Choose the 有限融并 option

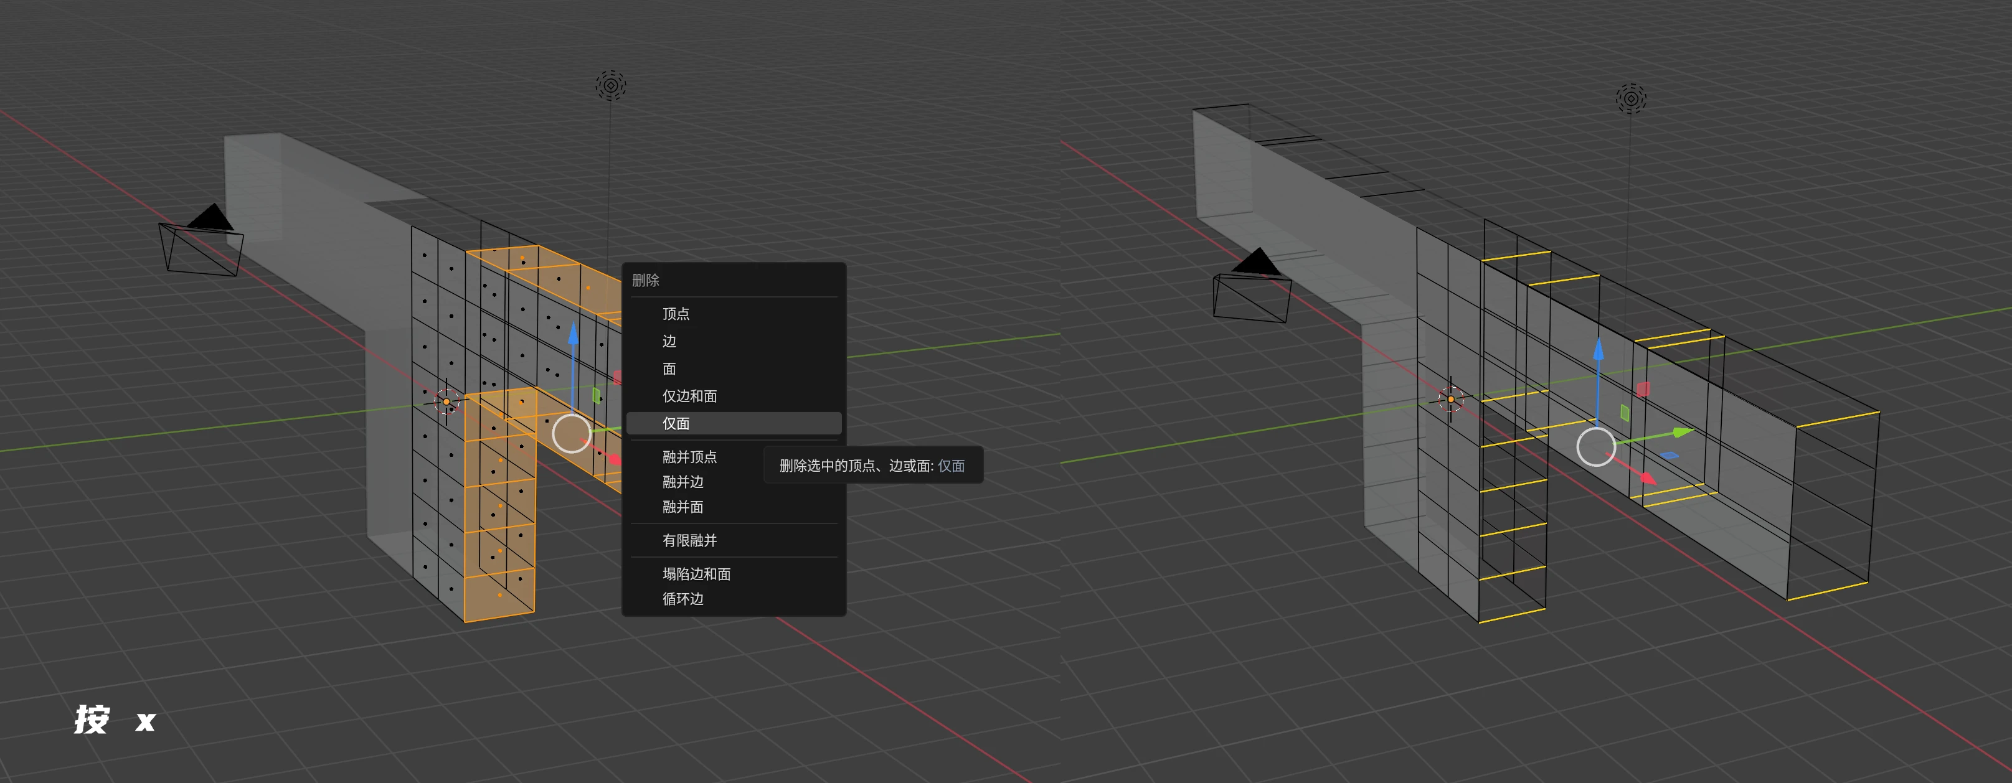[x=690, y=540]
